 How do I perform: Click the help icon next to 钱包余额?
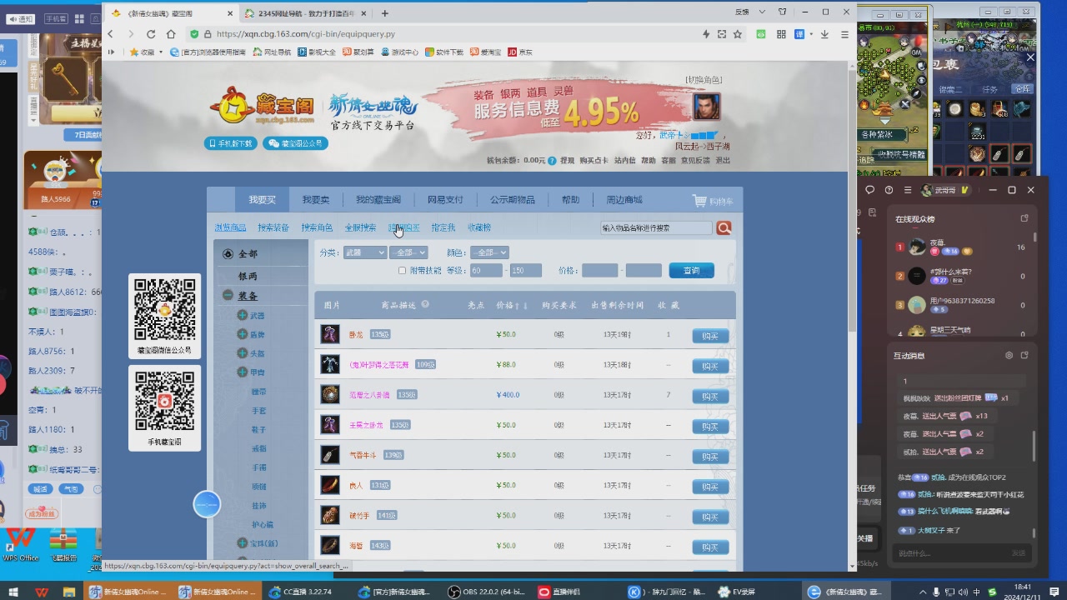tap(552, 161)
